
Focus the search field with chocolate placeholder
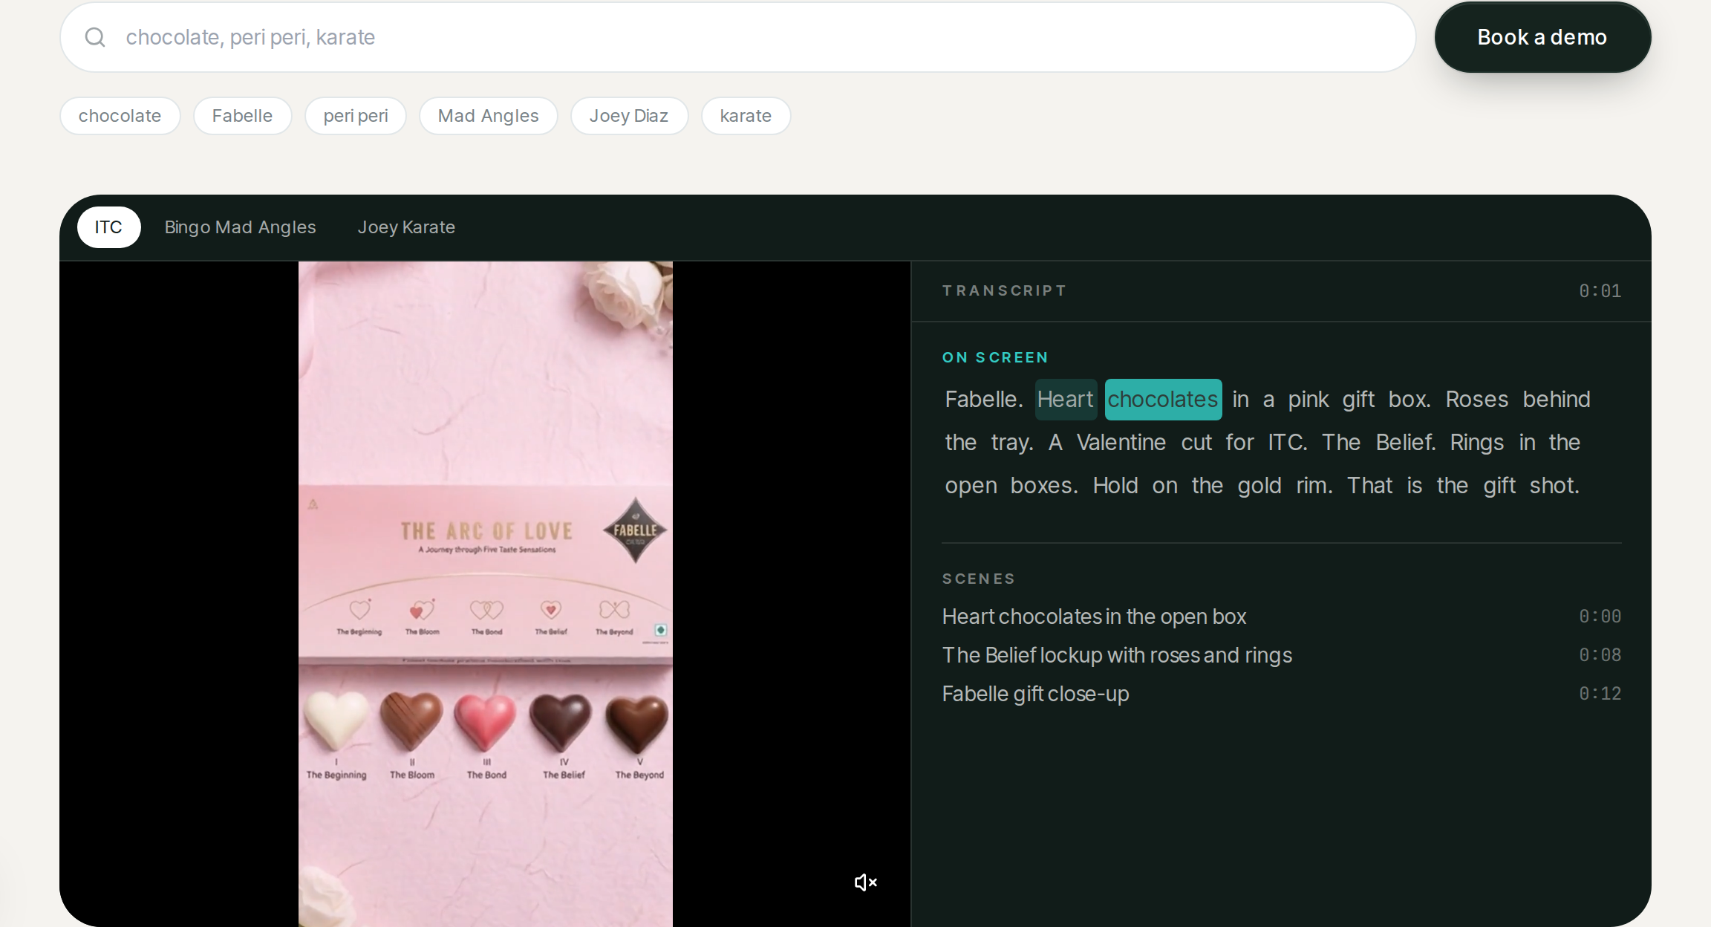pyautogui.click(x=738, y=37)
